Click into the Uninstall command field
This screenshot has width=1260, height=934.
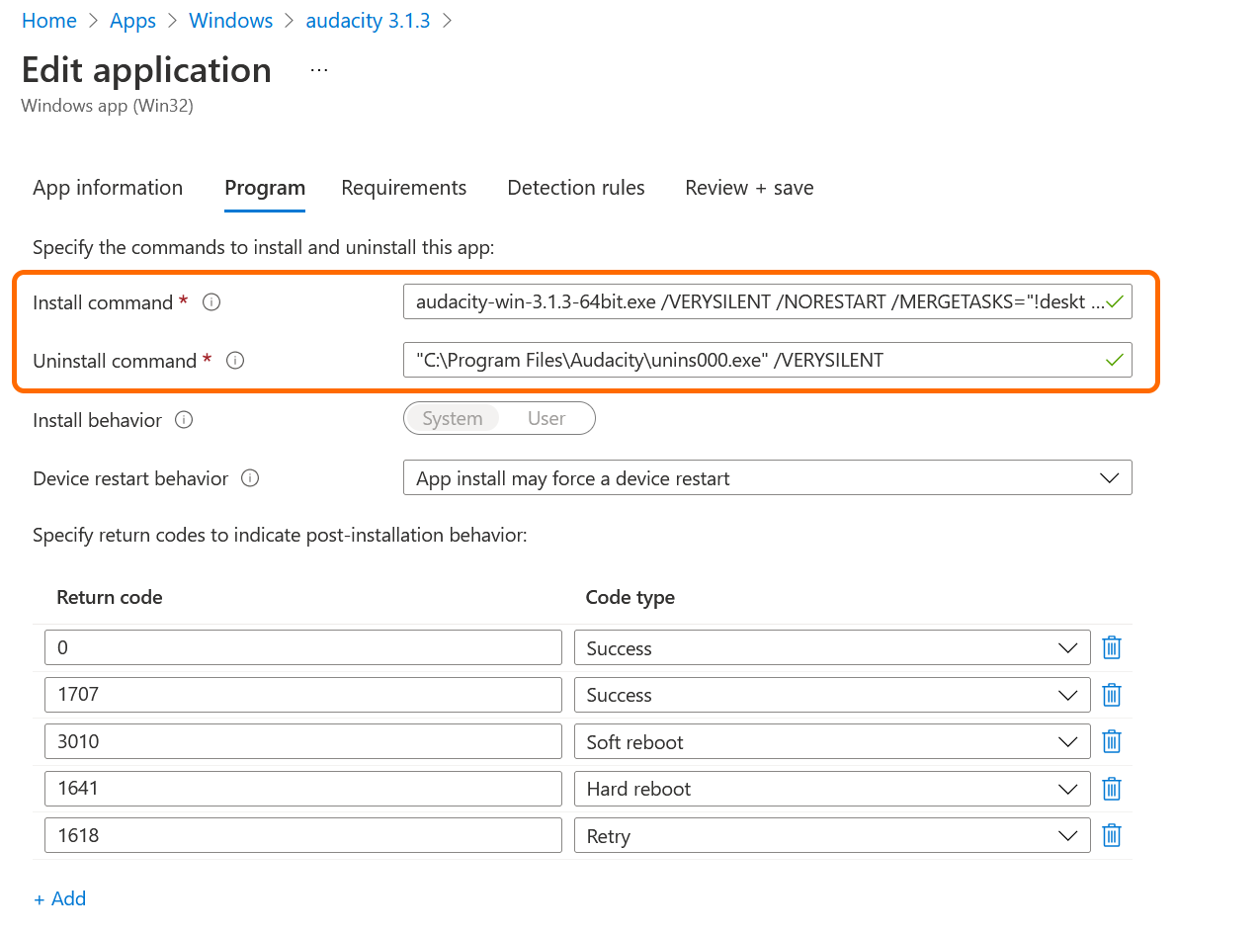click(751, 361)
